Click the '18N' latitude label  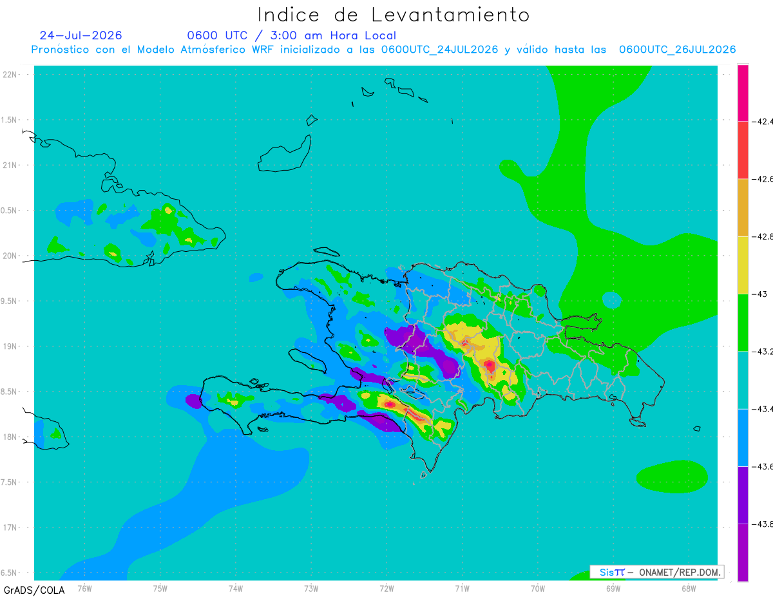[10, 437]
